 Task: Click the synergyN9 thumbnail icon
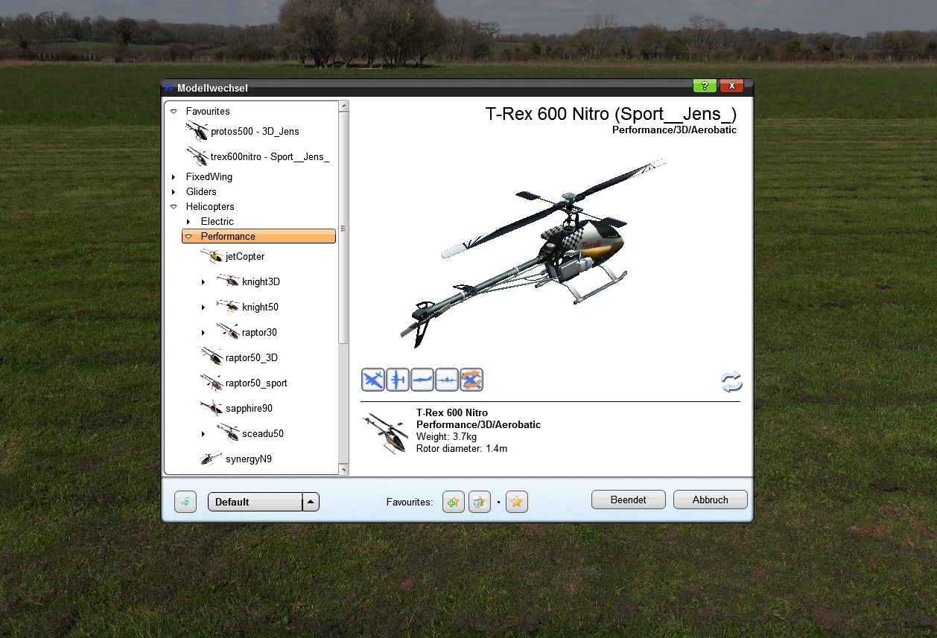[212, 459]
